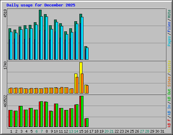Click green weekend day 28 label
173x135 pixels.
pos(147,131)
